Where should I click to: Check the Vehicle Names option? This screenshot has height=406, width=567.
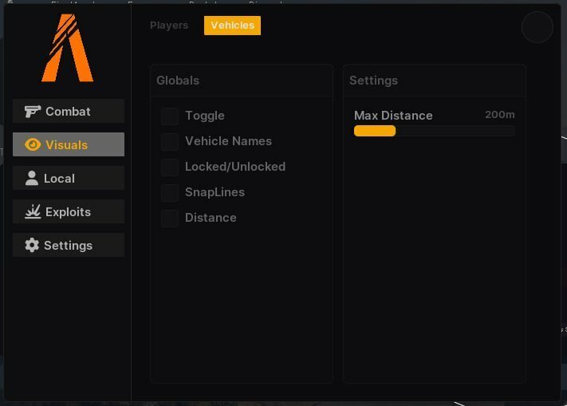tap(170, 141)
